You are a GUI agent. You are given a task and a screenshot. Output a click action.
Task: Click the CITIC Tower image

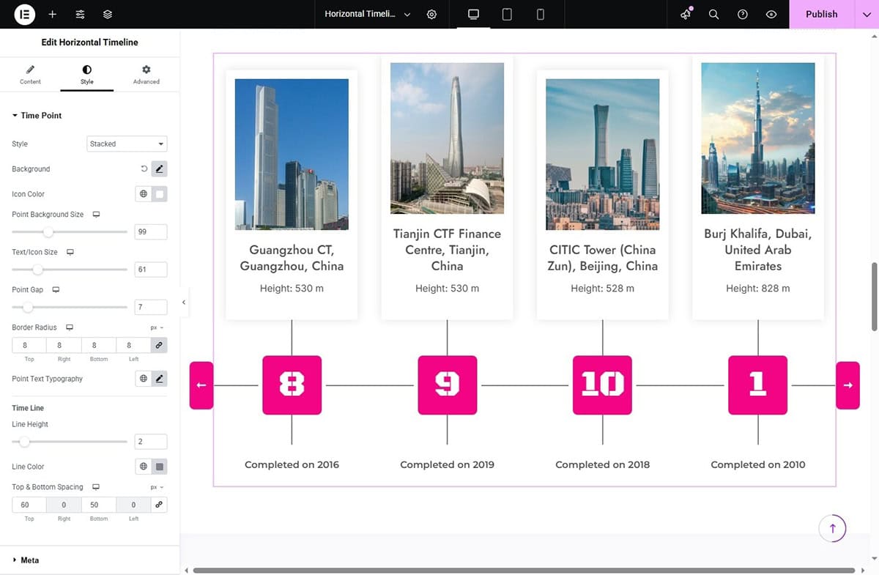point(602,154)
